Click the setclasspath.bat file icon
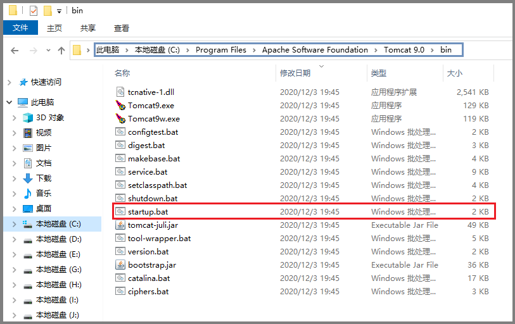 pyautogui.click(x=120, y=185)
